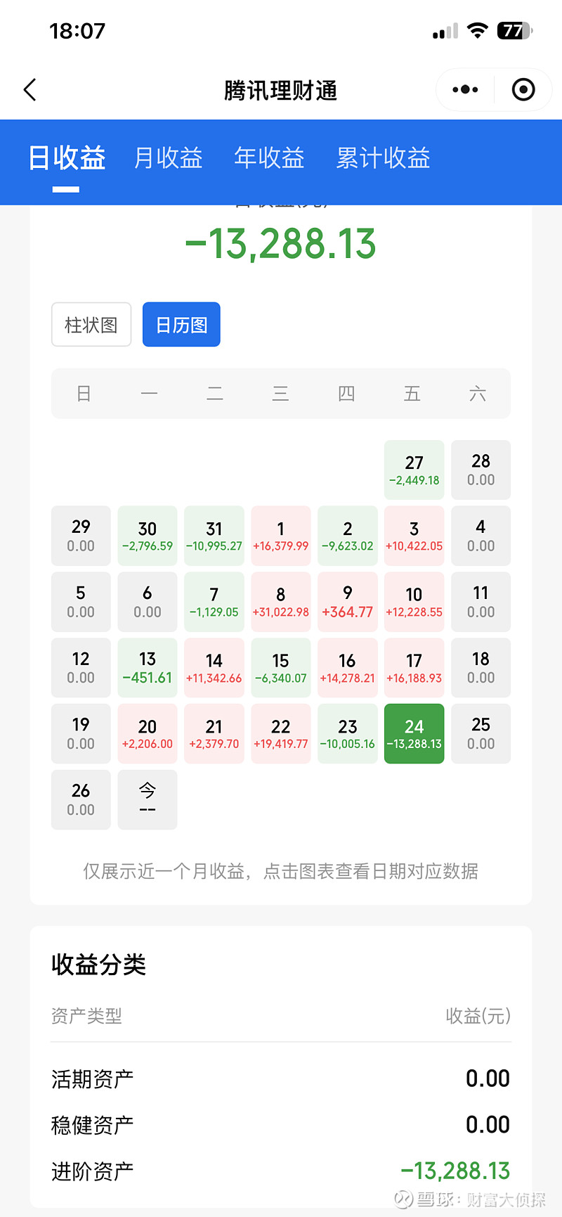Select calendar day 27 with -2,449.18
The height and width of the screenshot is (1217, 562).
[414, 470]
